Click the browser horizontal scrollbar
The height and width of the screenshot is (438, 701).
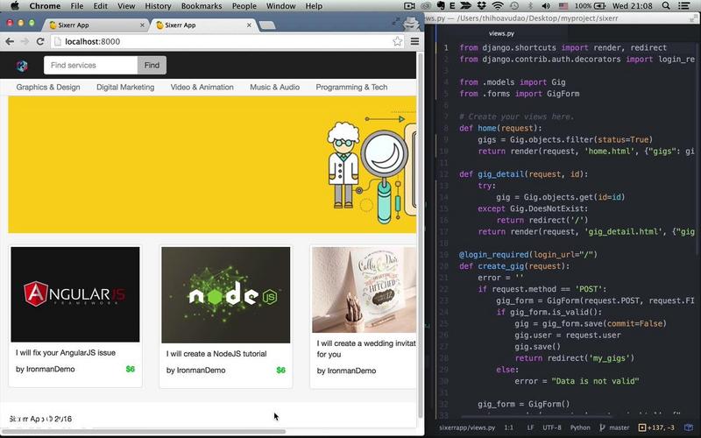point(143,432)
